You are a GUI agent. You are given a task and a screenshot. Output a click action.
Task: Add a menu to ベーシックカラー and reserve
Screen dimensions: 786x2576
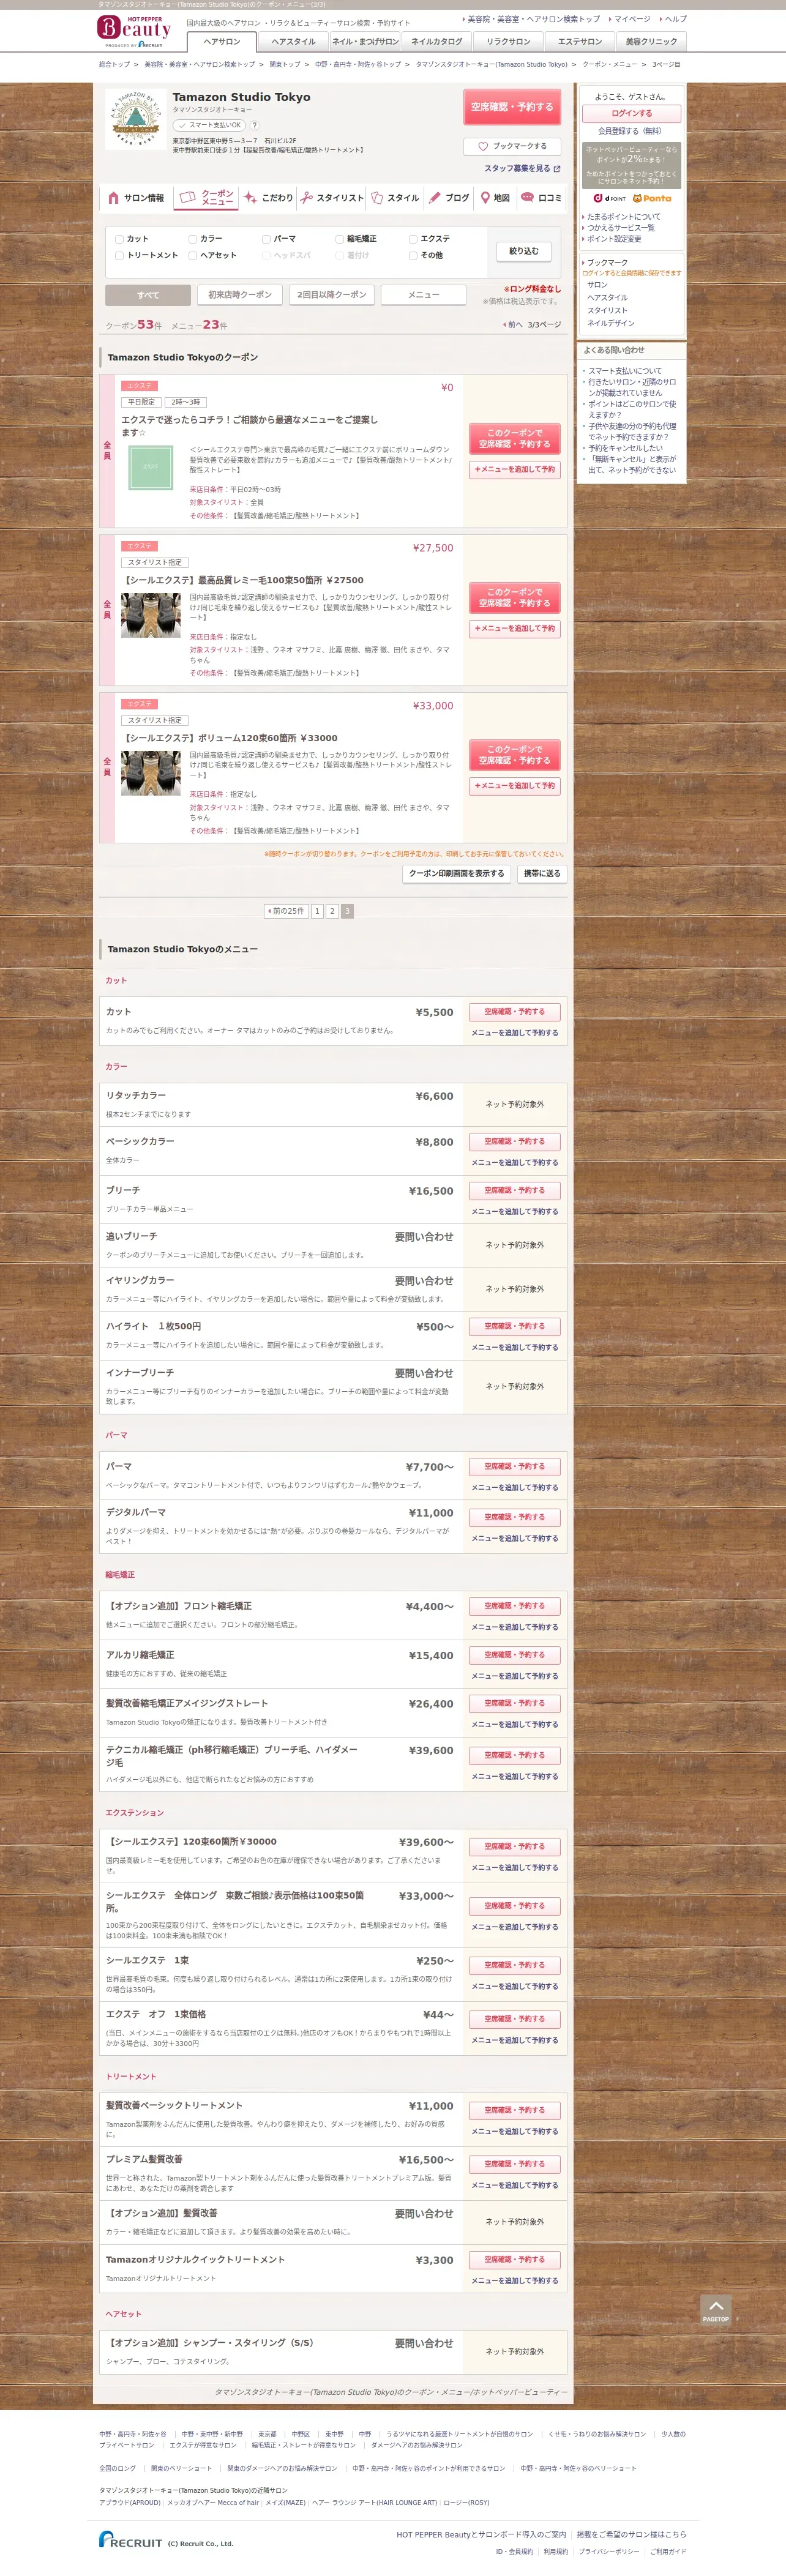[515, 1163]
